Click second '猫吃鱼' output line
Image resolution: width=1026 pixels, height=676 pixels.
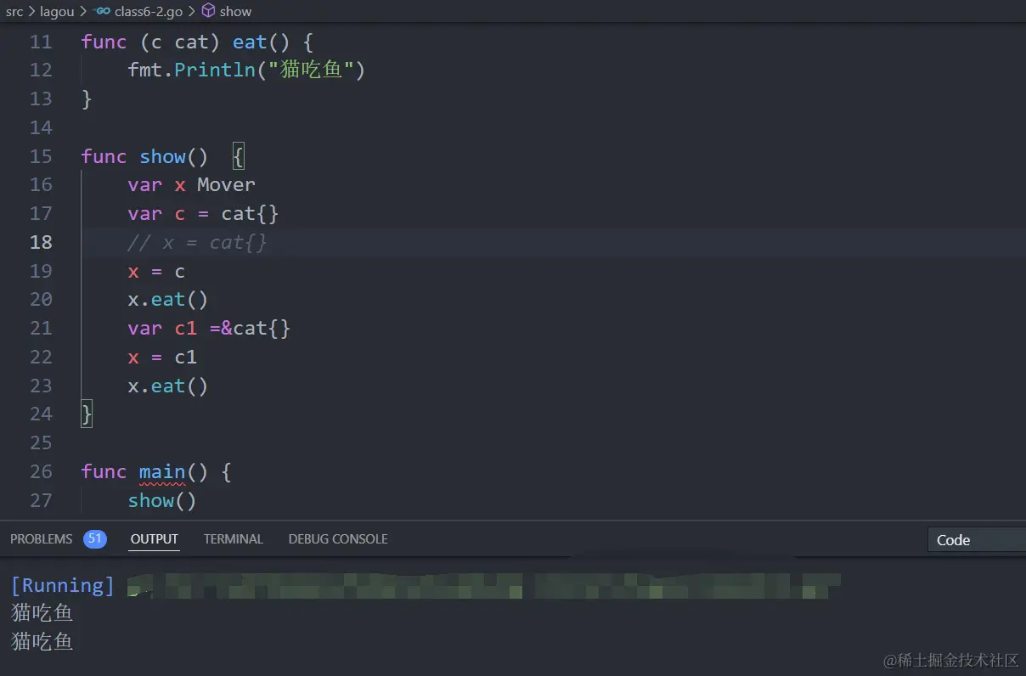[42, 641]
